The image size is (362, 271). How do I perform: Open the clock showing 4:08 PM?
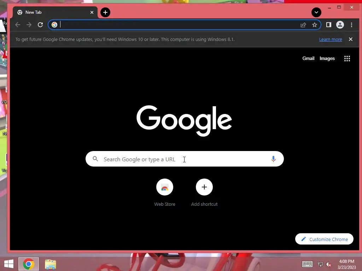click(x=346, y=264)
